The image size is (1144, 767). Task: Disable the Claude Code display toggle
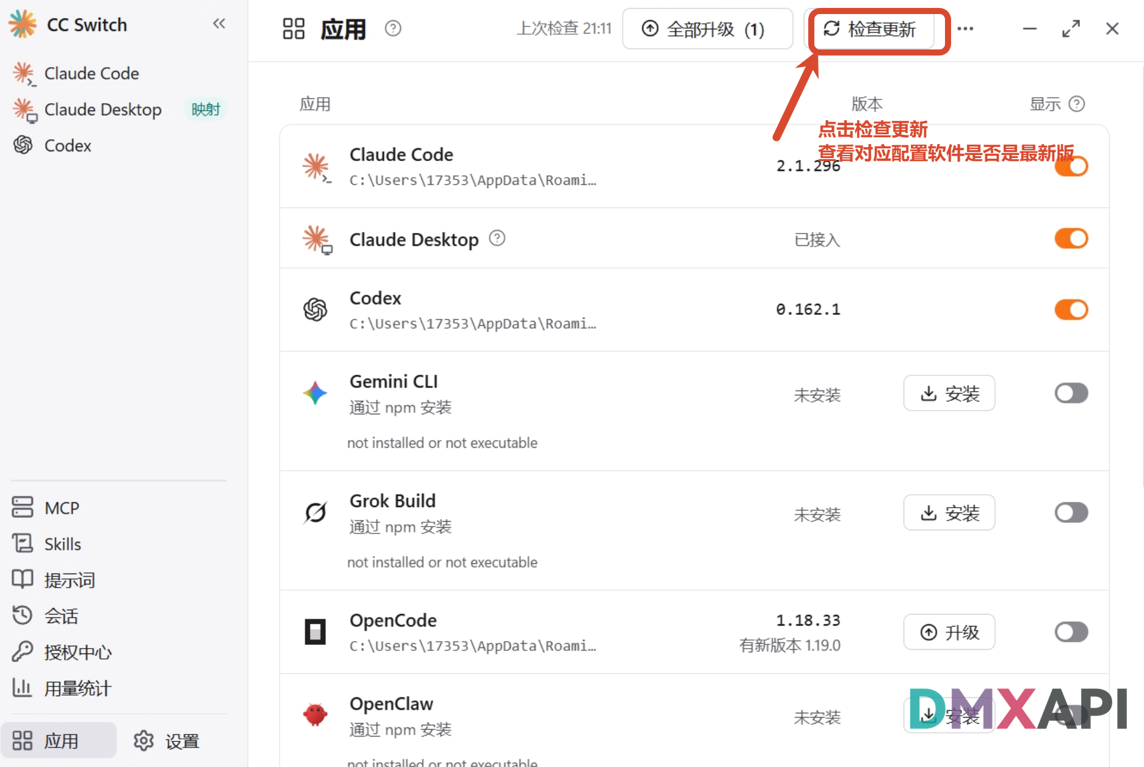(x=1071, y=166)
